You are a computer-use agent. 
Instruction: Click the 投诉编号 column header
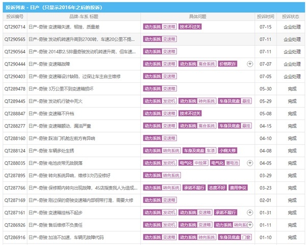point(15,17)
